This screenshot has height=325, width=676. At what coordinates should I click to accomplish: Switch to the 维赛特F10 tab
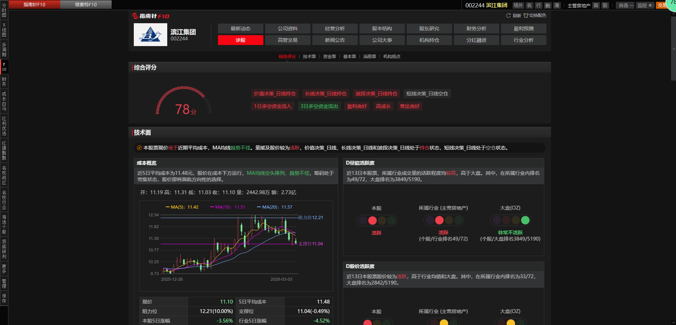[x=86, y=5]
